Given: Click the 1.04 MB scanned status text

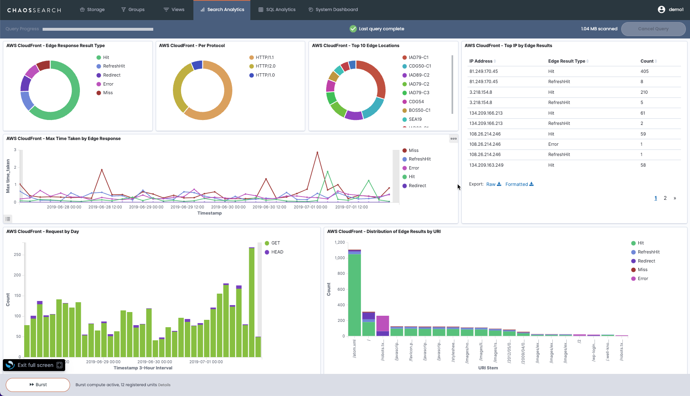Looking at the screenshot, I should pyautogui.click(x=599, y=29).
